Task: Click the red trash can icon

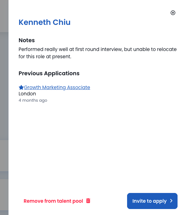Action: (x=88, y=201)
